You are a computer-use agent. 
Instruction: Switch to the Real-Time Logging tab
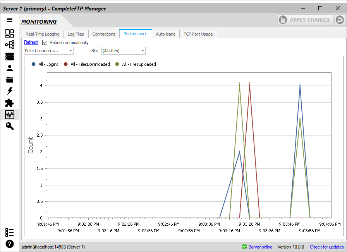43,34
